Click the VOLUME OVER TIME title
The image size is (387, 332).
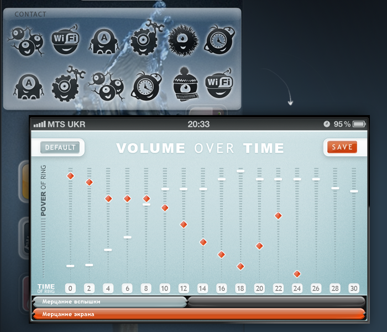pos(200,148)
